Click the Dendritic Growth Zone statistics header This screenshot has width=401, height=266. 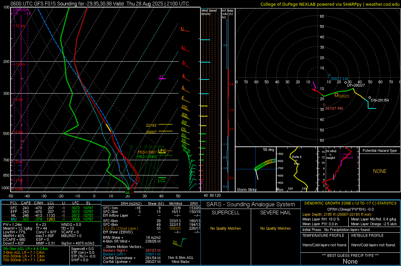tap(350, 203)
